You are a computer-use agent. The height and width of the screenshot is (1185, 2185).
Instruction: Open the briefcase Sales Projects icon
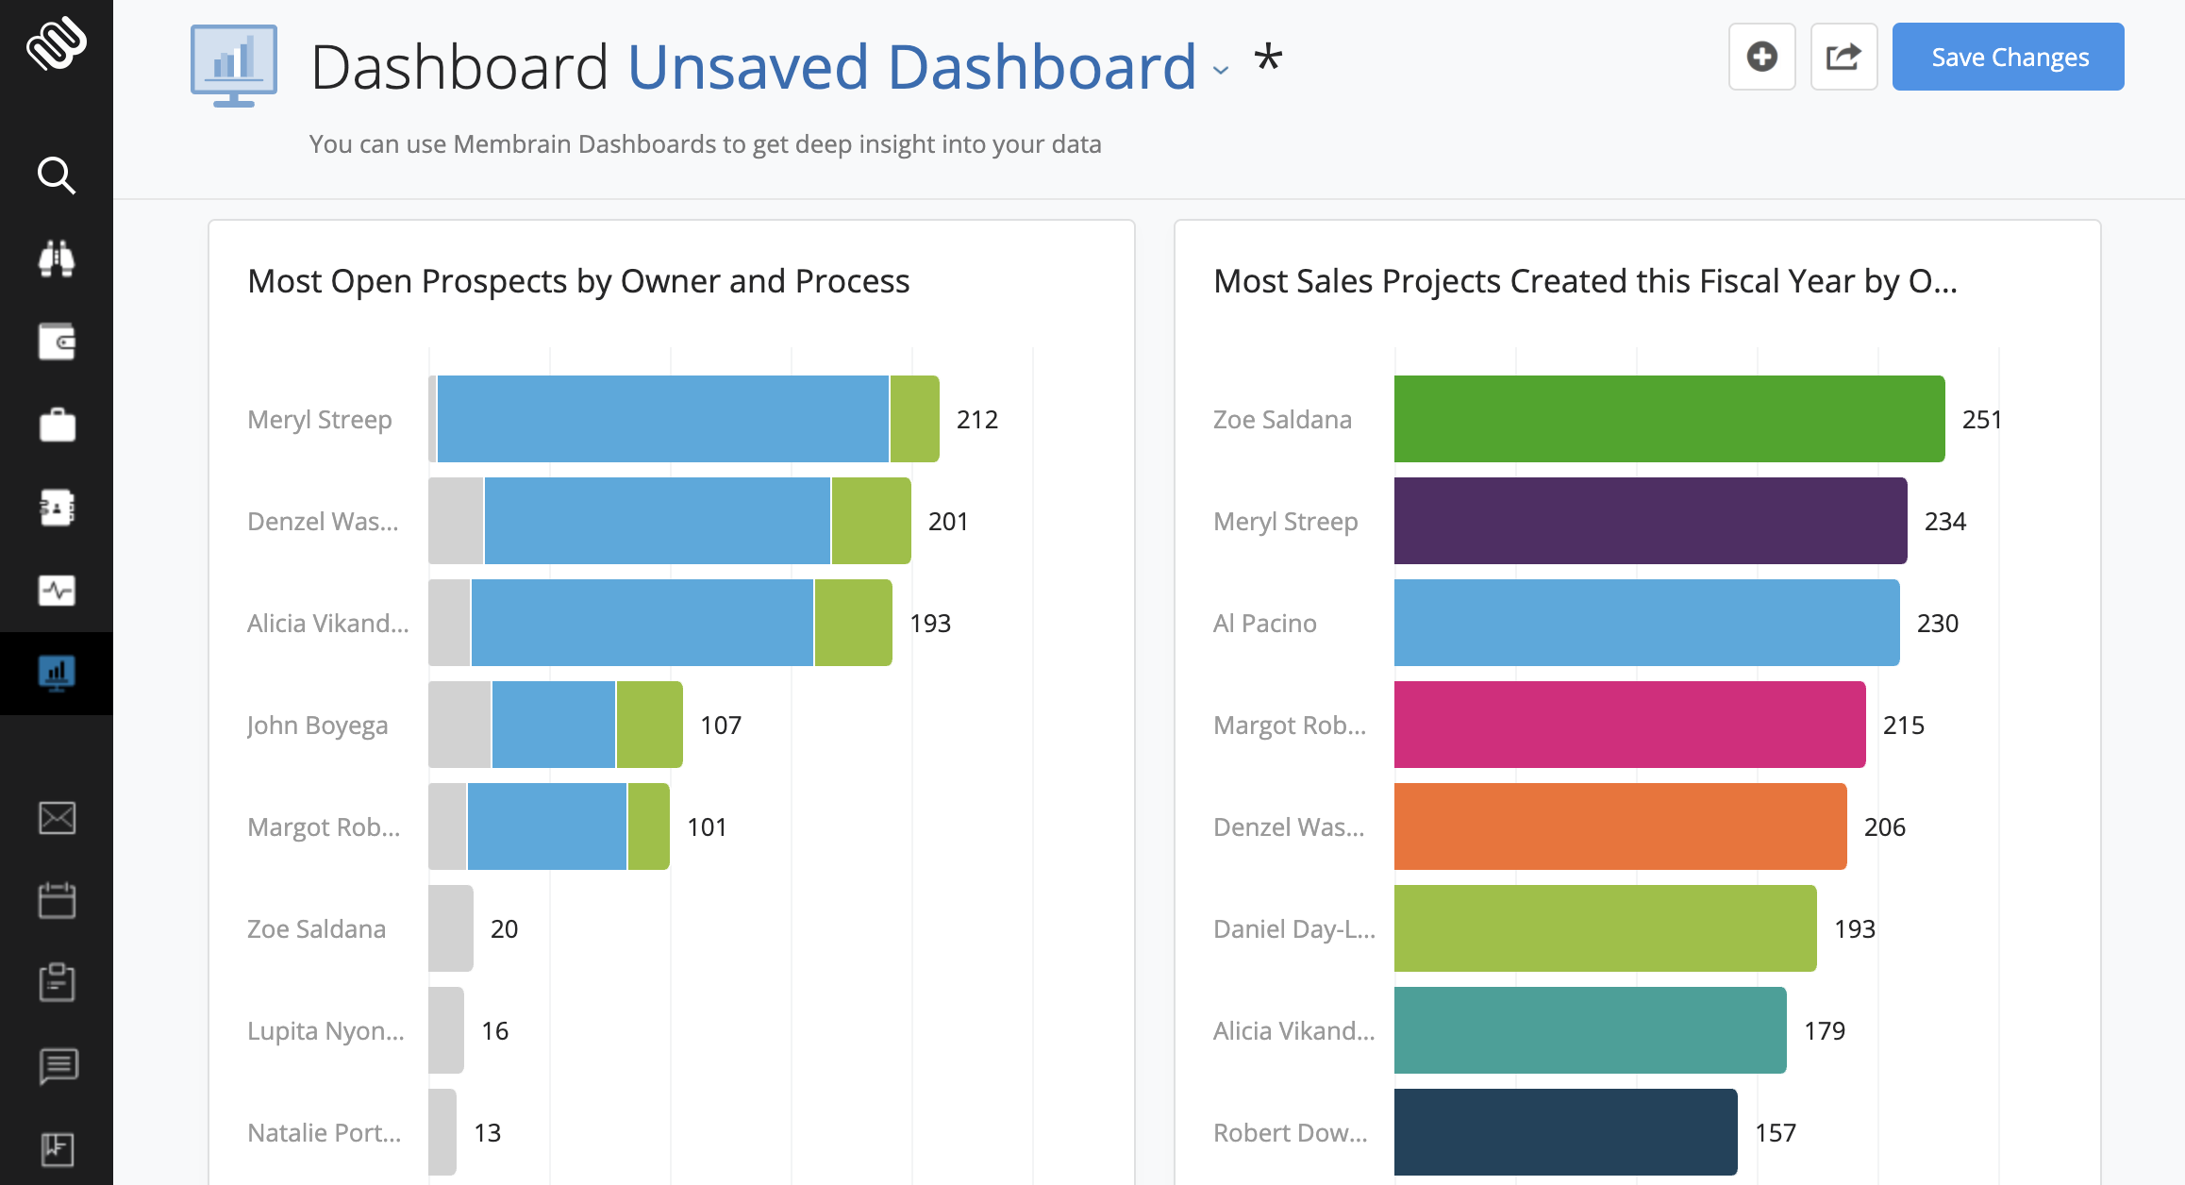click(x=57, y=425)
